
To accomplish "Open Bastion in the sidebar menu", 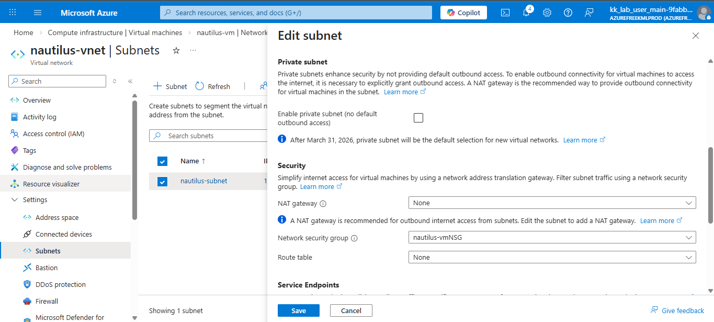I will click(x=47, y=268).
